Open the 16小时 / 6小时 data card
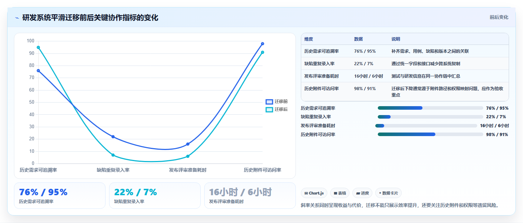The height and width of the screenshot is (223, 523). tap(250, 196)
